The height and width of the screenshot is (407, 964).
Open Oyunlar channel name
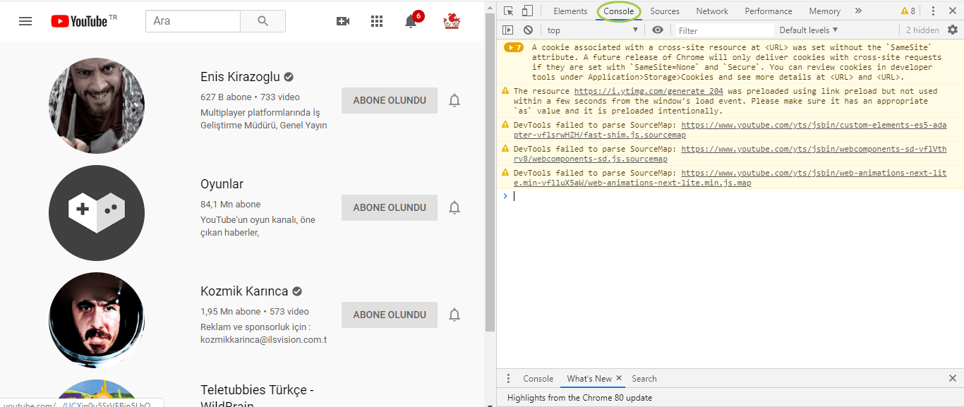[x=222, y=184]
